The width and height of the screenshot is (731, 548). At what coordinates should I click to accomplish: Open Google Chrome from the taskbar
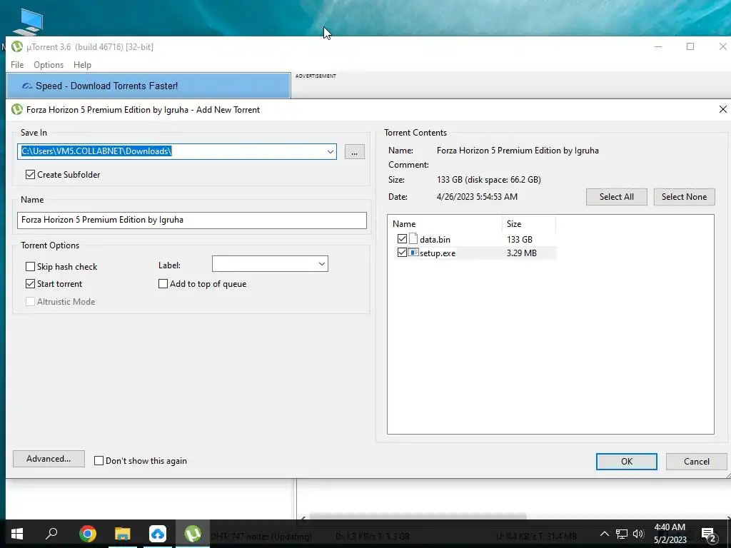[x=87, y=534]
